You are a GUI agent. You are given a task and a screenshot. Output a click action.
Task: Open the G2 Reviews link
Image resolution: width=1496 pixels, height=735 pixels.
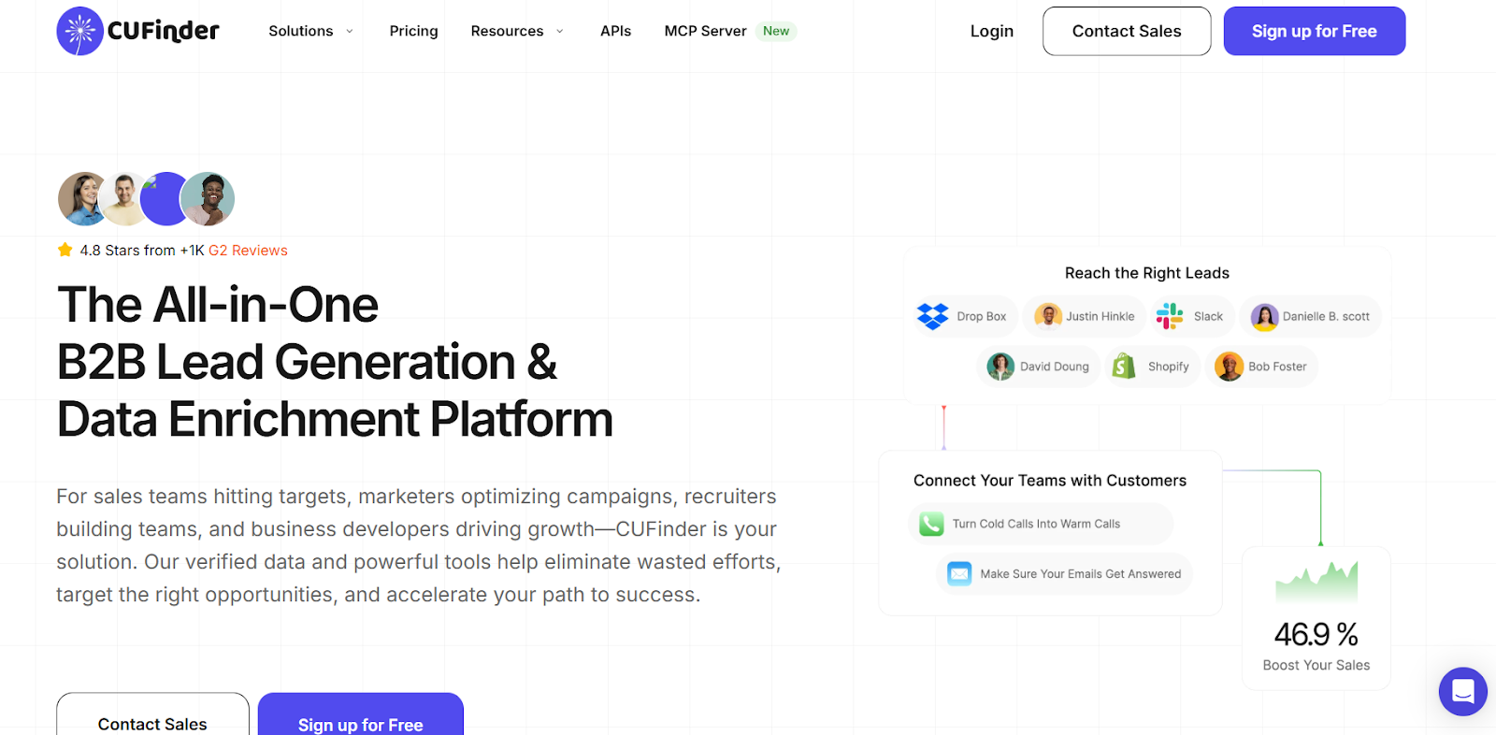click(248, 251)
